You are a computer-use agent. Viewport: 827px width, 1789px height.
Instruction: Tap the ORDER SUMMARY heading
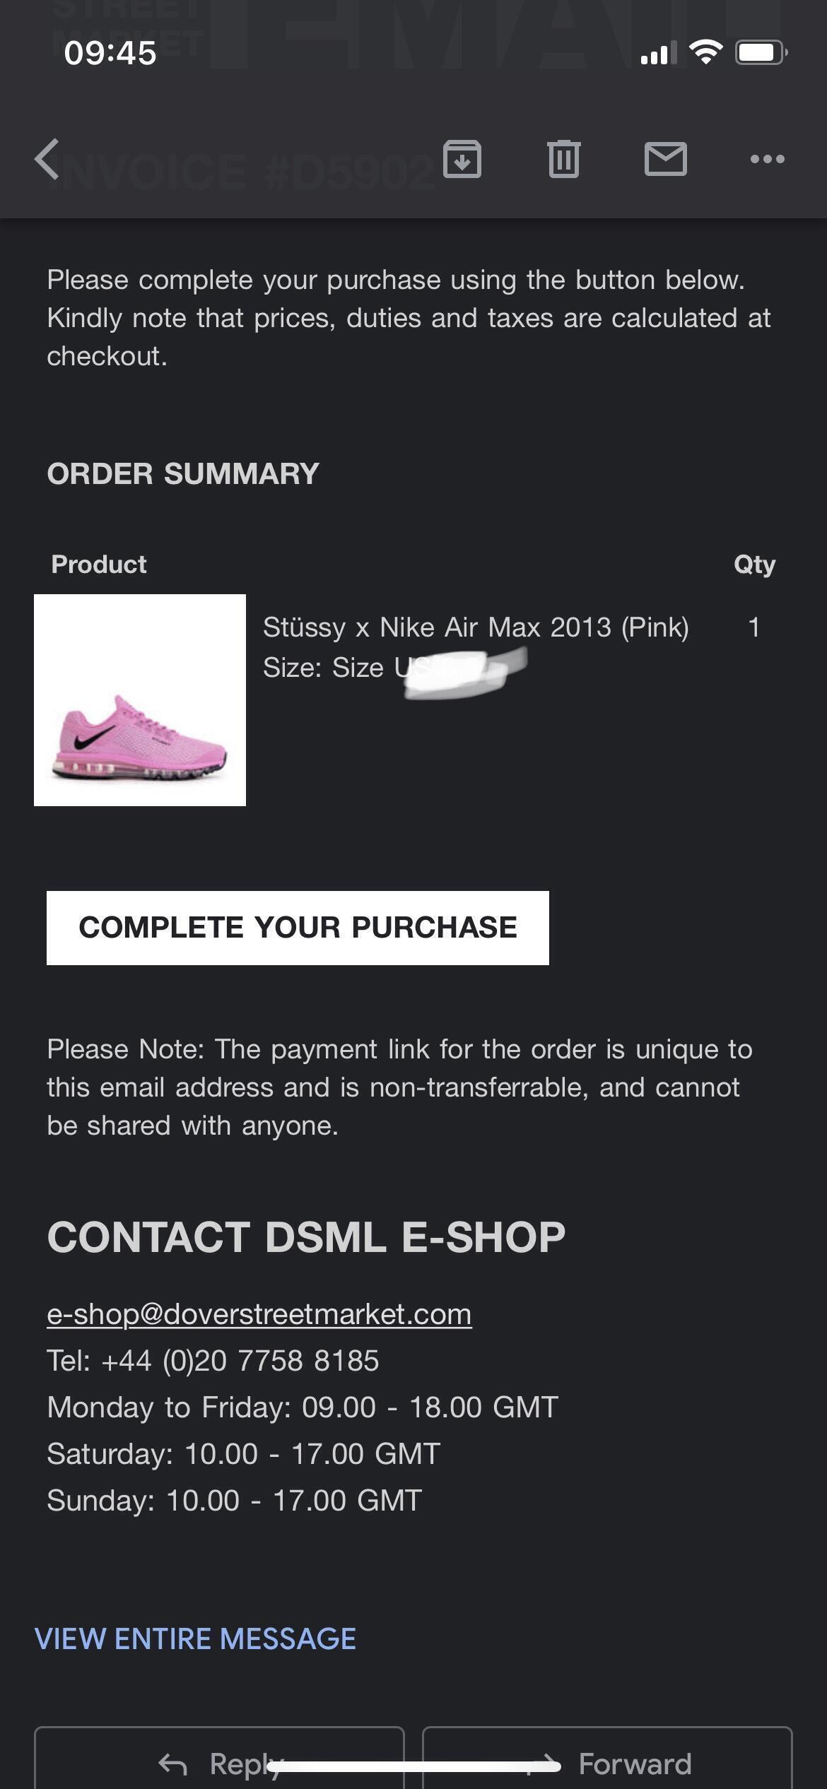tap(183, 473)
